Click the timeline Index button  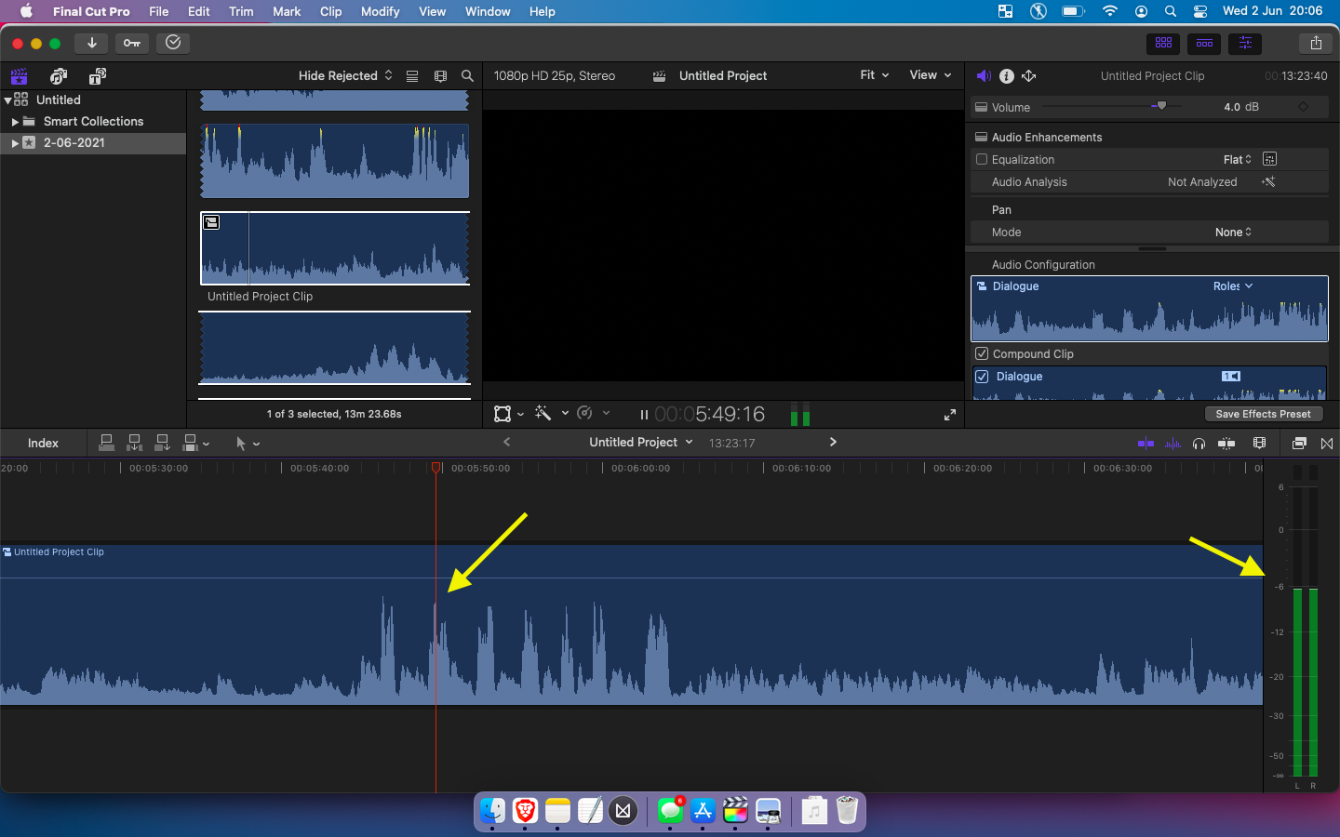pyautogui.click(x=43, y=444)
